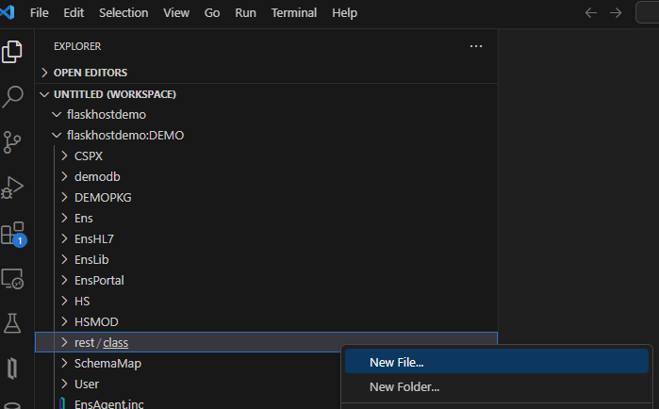Click the Explorer files icon
Viewport: 659px width, 409px height.
(13, 51)
